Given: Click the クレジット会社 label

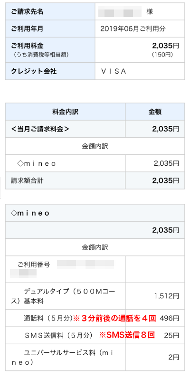Looking at the screenshot, I should (x=34, y=71).
